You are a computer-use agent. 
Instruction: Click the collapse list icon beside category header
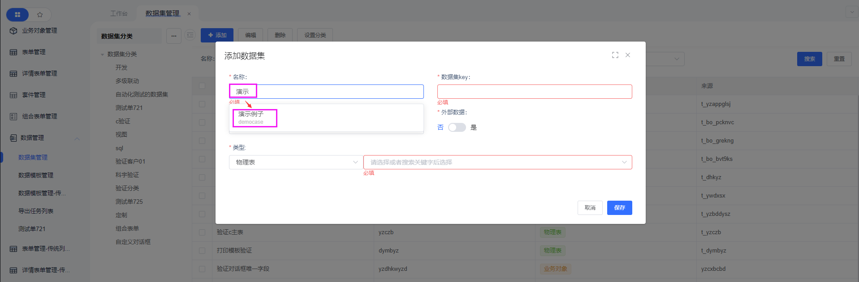(190, 35)
